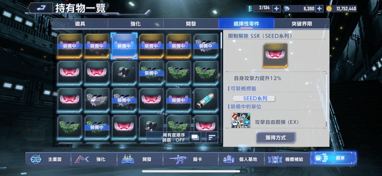This screenshot has height=176, width=382.
Task: Click the 獲得方式 button
Action: (276, 138)
